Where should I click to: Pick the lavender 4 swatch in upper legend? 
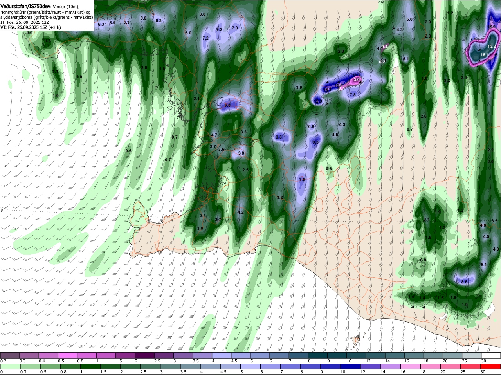[x=222, y=355]
